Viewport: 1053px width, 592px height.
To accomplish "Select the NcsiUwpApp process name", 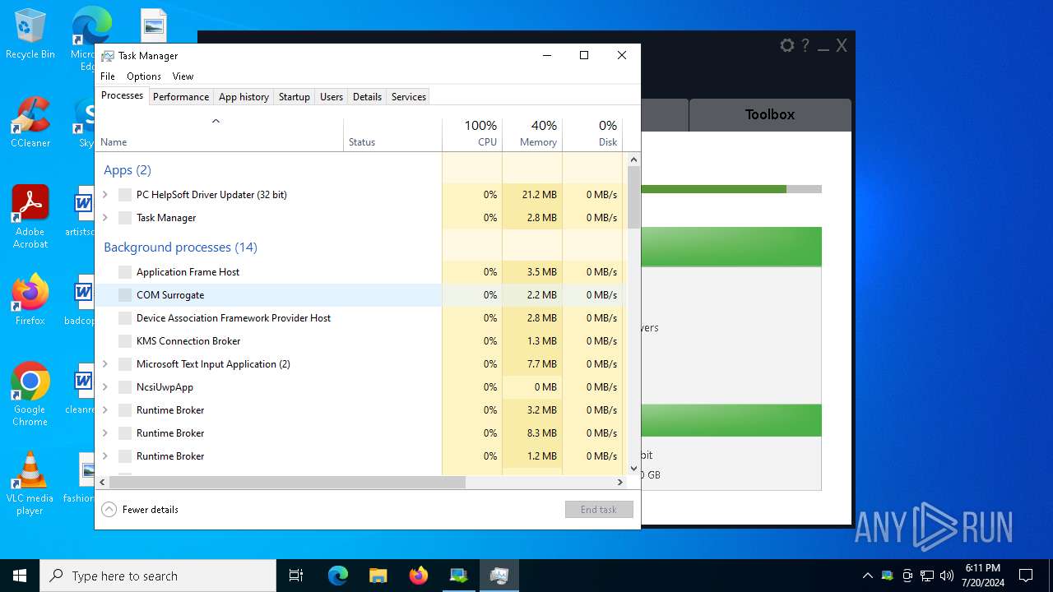I will coord(165,387).
